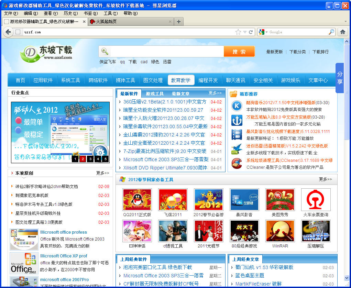Open 美图秀秀 thumbnail
Image resolution: width=351 pixels, height=288 pixels.
pyautogui.click(x=280, y=200)
